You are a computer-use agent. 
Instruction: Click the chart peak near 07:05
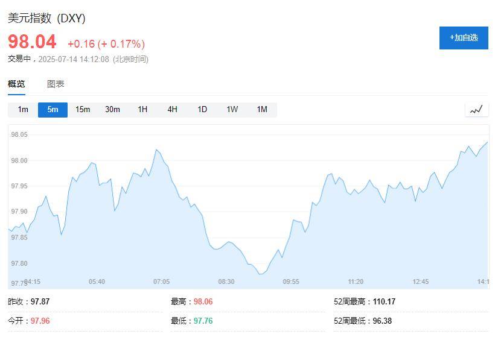[156, 150]
